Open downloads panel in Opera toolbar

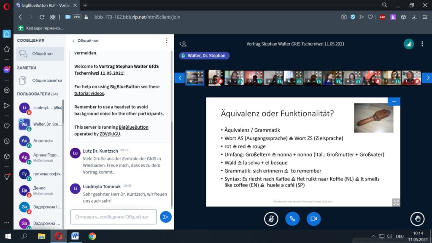(414, 17)
